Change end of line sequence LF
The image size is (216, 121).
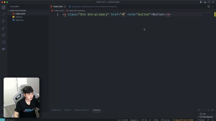point(150,120)
